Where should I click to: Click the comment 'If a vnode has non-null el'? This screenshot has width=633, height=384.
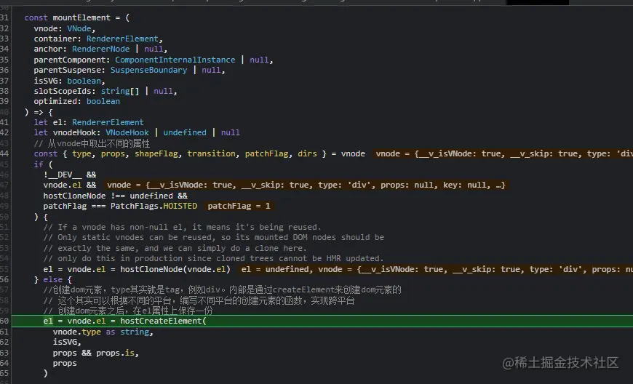[x=182, y=227]
